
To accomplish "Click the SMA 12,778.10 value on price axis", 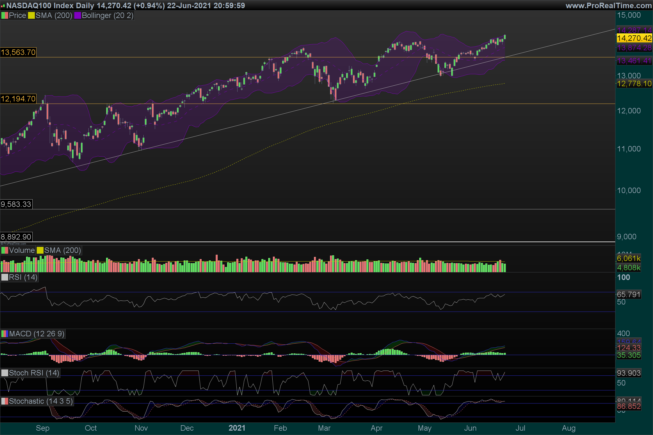I will pyautogui.click(x=634, y=83).
